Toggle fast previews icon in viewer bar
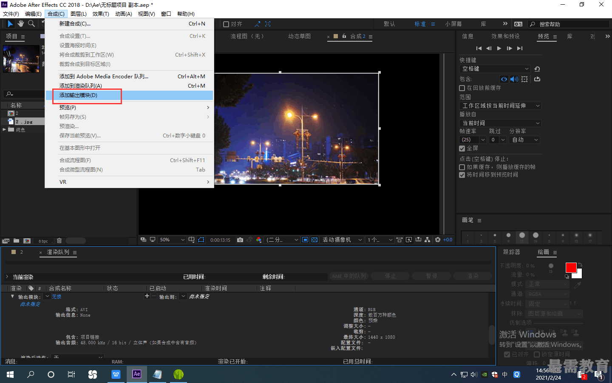 [x=409, y=240]
